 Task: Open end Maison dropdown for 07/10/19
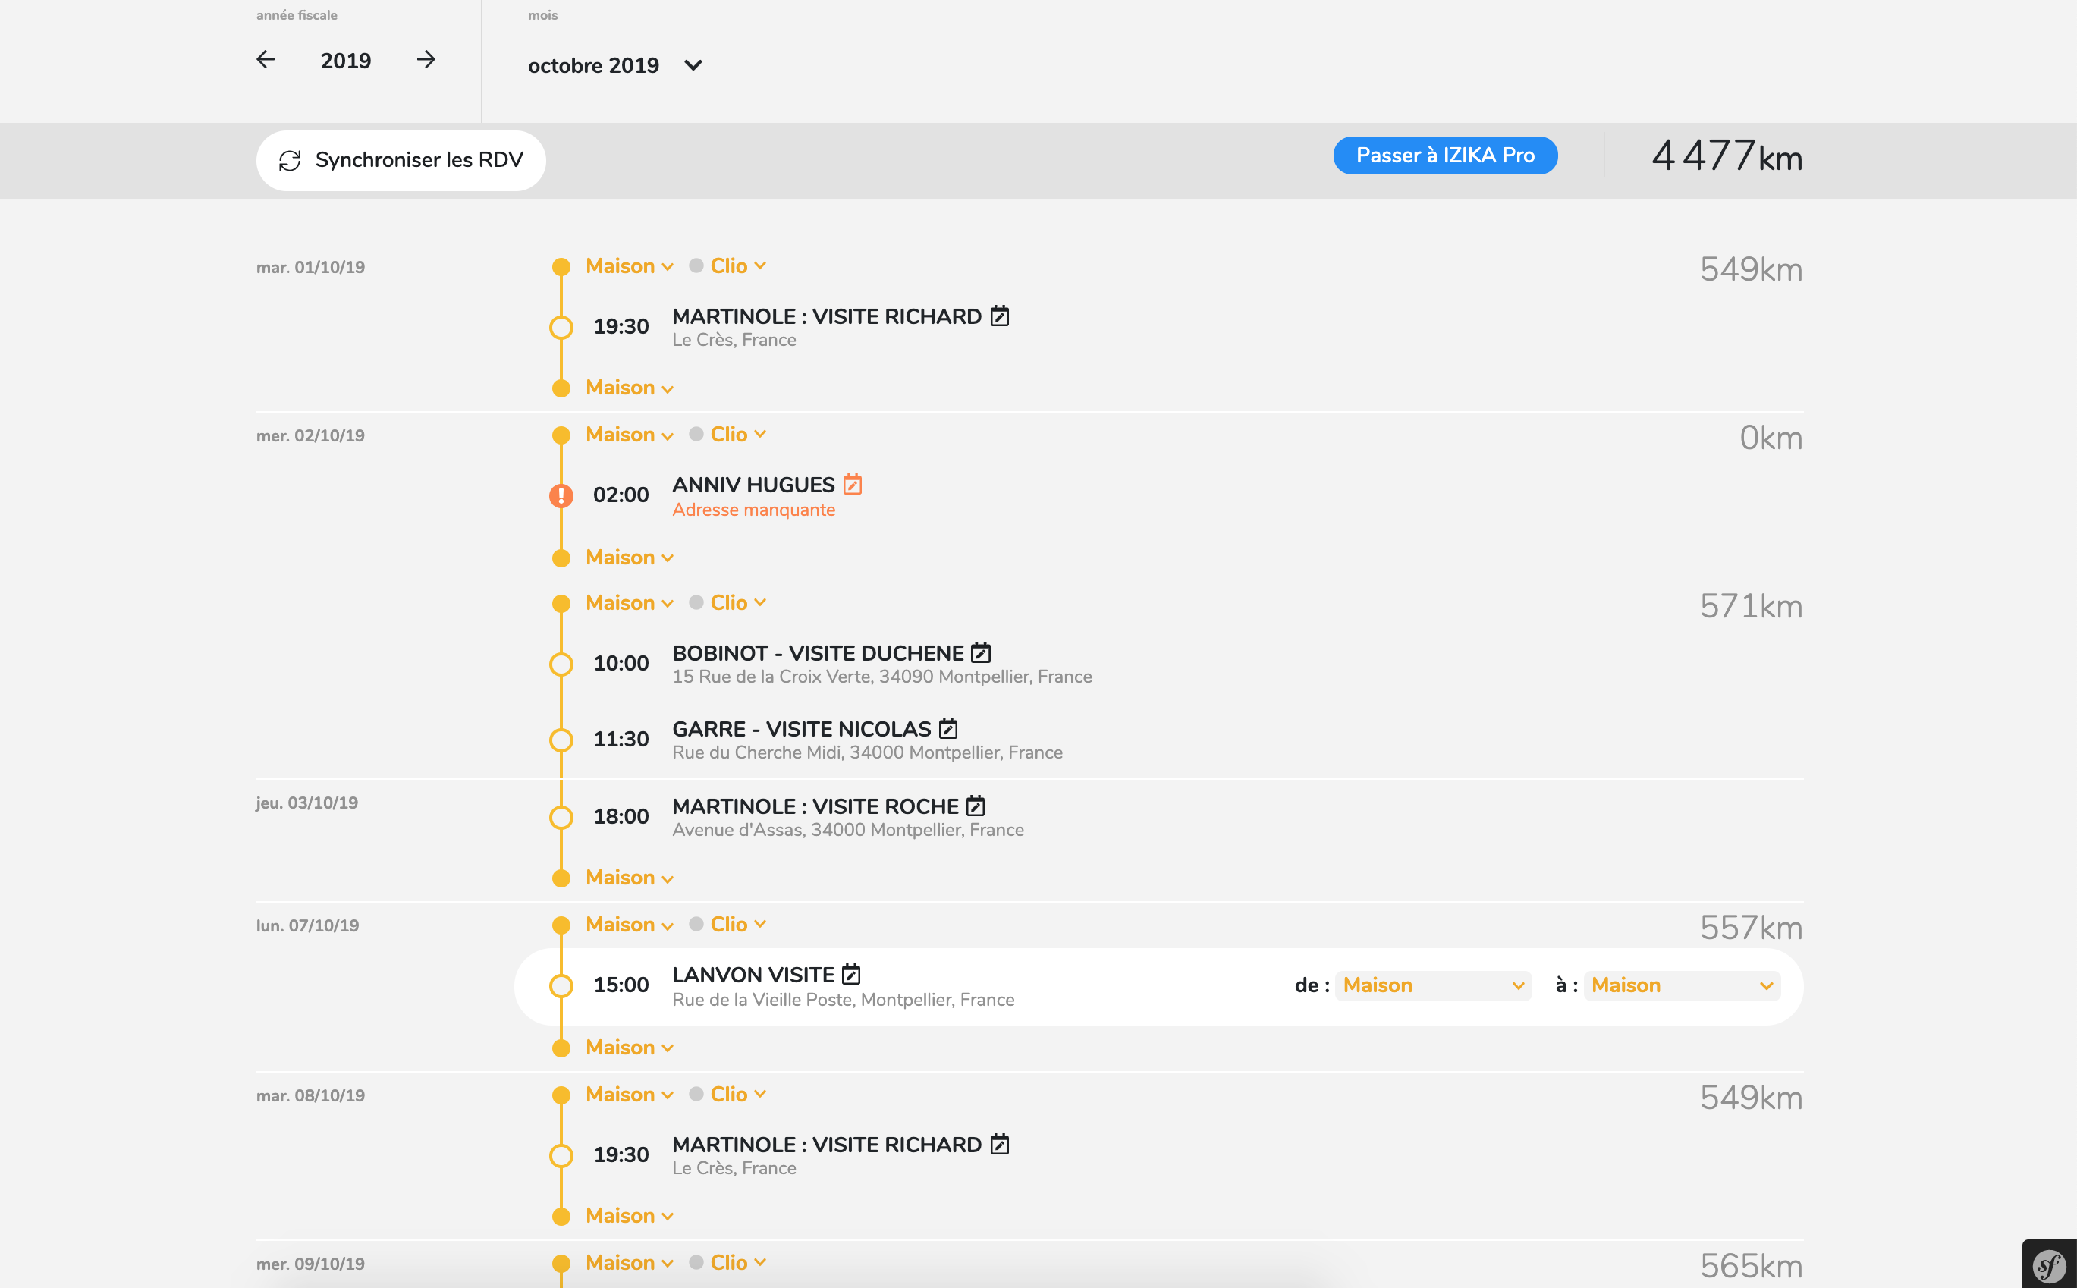click(x=630, y=1047)
